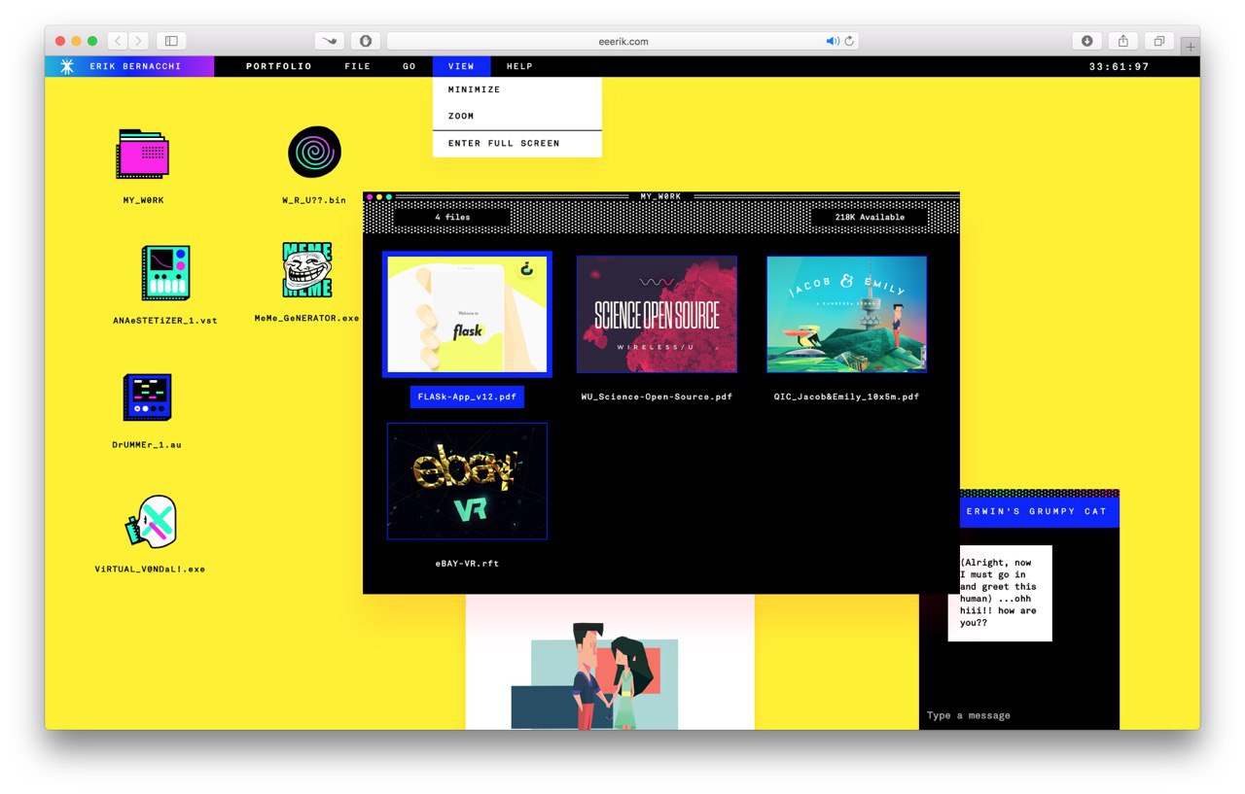Click the FLASk-App_v12.pdf file name

(467, 397)
